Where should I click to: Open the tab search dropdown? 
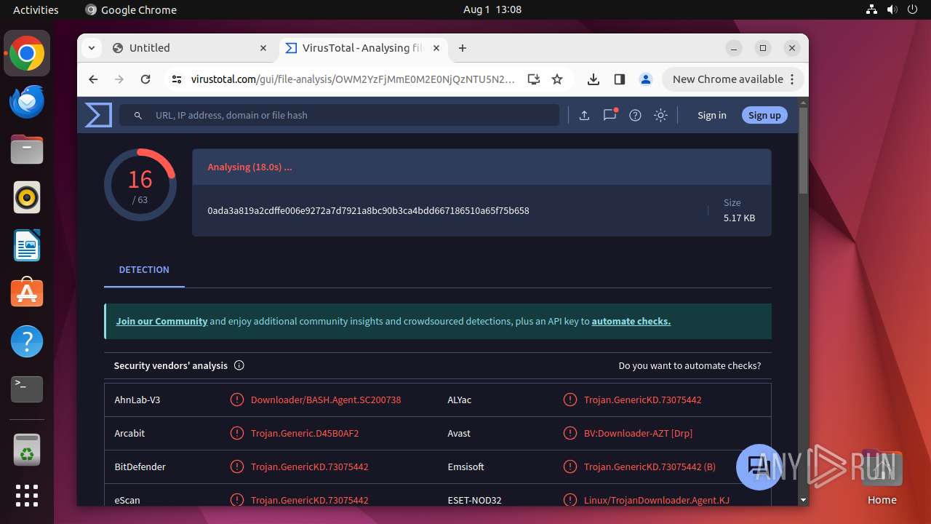tap(91, 48)
